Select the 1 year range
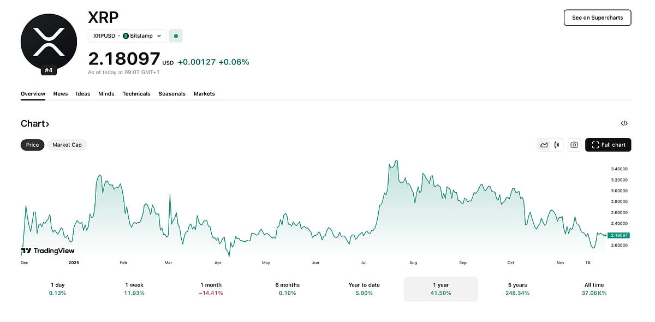Screen dimensions: 655x322 tap(440, 289)
